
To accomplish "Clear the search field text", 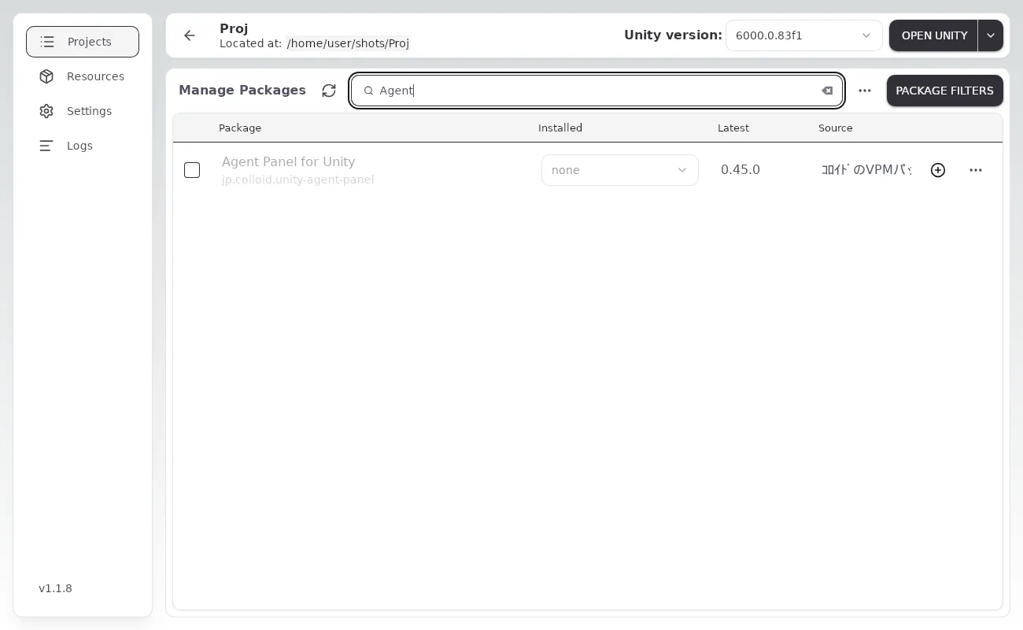I will 827,91.
